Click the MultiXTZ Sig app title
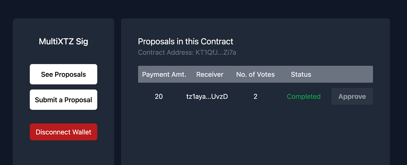This screenshot has height=165, width=407. coord(63,41)
